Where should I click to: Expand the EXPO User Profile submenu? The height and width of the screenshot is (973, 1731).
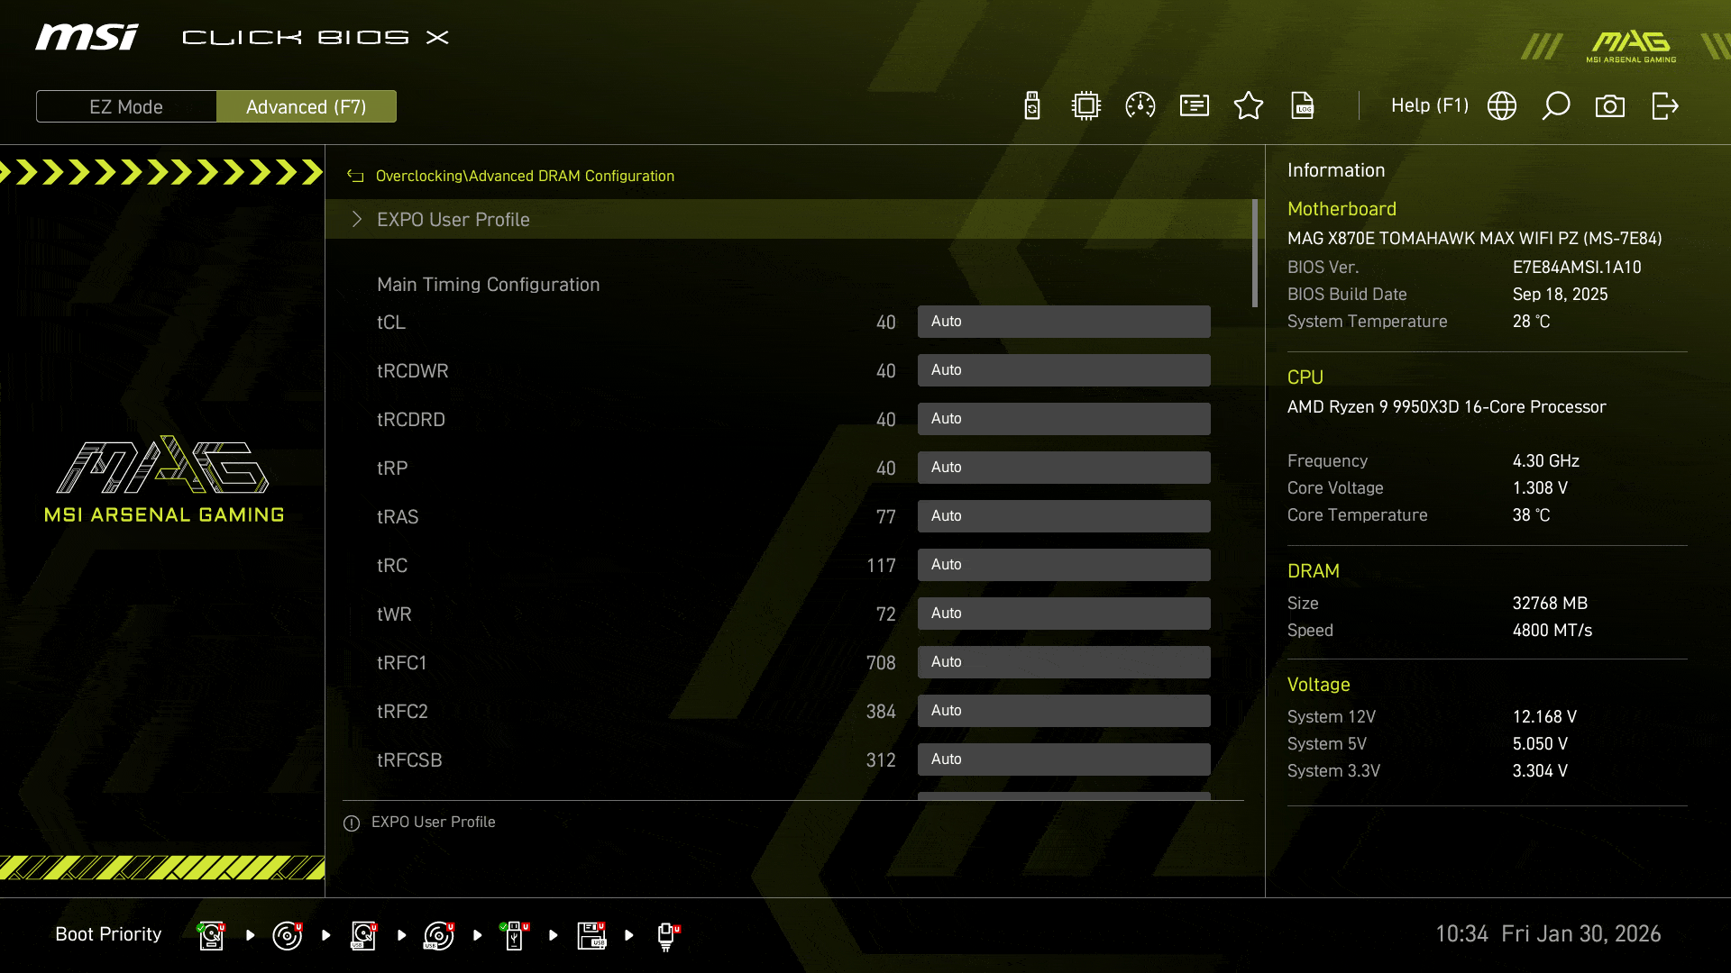tap(453, 219)
